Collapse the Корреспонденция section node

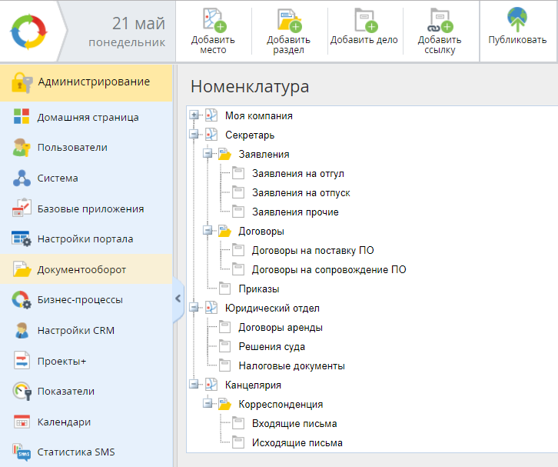coord(208,403)
